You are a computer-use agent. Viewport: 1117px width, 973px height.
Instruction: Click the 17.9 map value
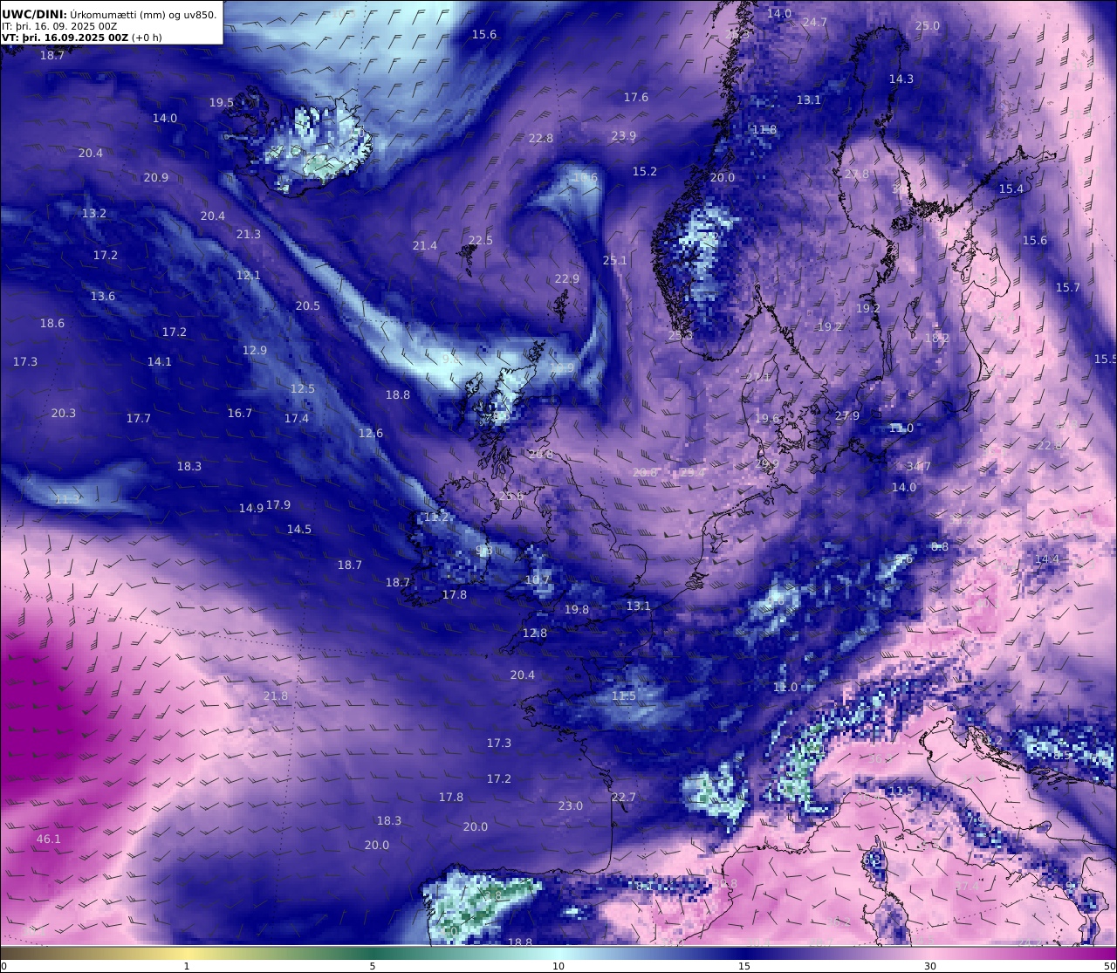point(278,505)
